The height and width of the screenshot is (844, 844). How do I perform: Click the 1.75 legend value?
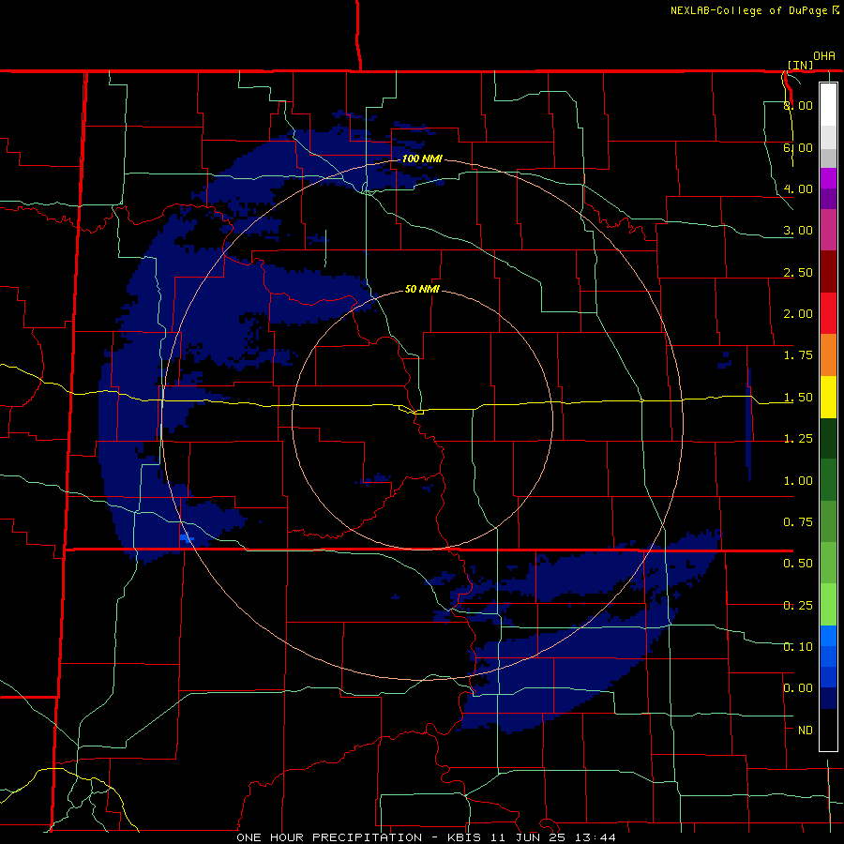[798, 355]
